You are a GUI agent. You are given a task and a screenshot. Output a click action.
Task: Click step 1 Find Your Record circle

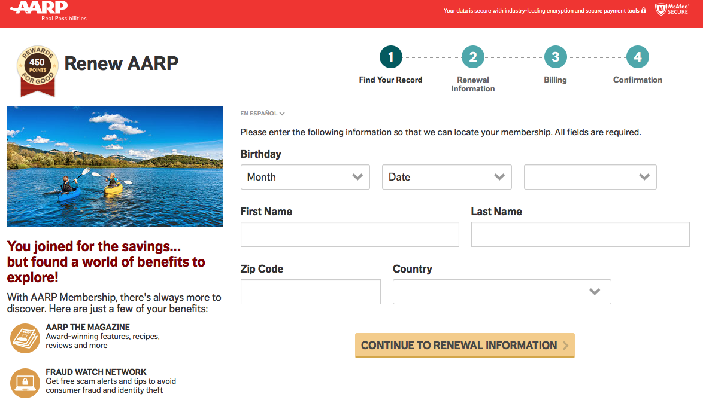[391, 57]
